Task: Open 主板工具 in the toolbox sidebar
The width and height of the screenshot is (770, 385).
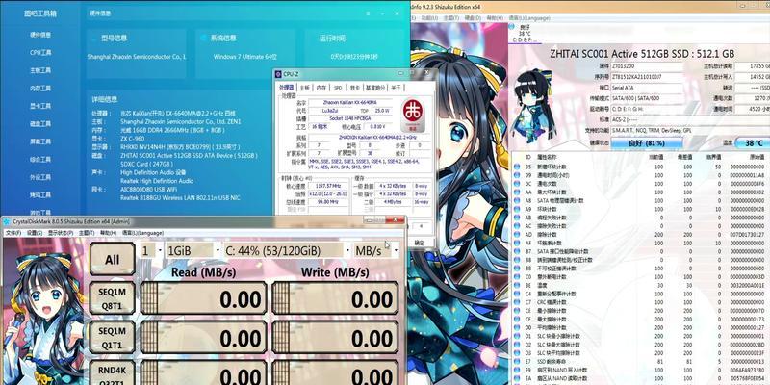Action: click(x=40, y=70)
